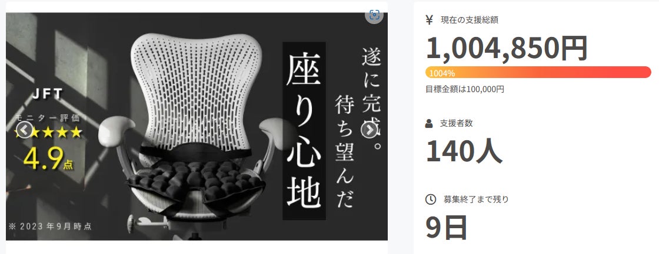Viewport: 659px width, 254px height.
Task: Advance to the next carousel image
Action: coord(369,130)
